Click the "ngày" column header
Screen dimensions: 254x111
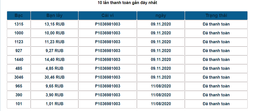click(x=161, y=15)
